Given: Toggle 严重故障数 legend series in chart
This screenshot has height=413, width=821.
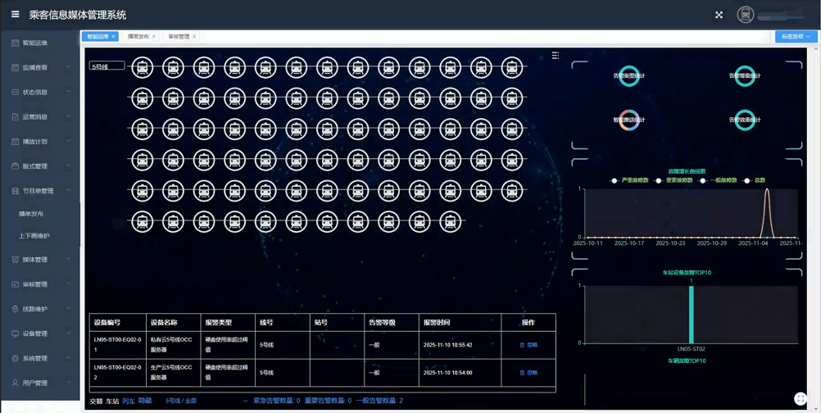Looking at the screenshot, I should (x=630, y=180).
